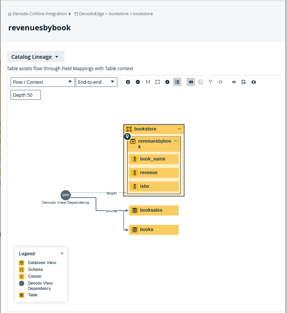Open last bookstore breadcrumb link
287x313 pixels.
tap(143, 14)
